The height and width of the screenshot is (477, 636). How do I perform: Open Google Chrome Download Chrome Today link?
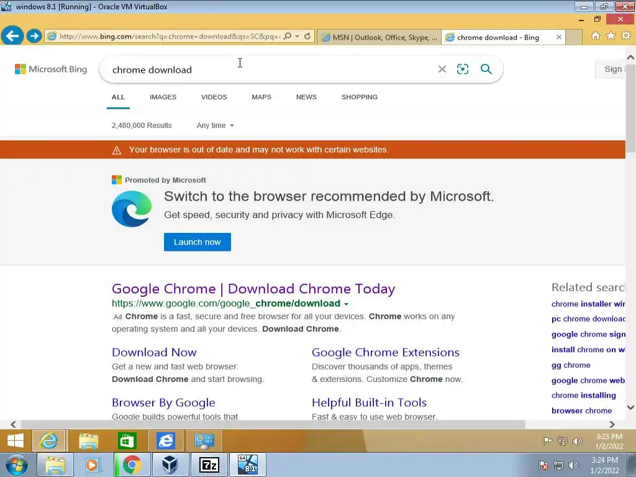pos(253,289)
